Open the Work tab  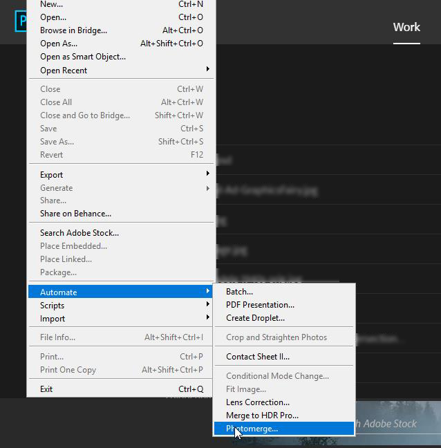(x=406, y=27)
